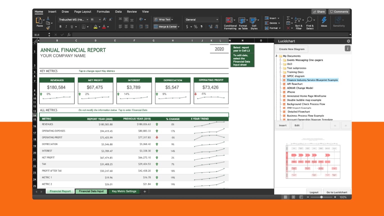Click the Cut scissors icon

[48, 18]
